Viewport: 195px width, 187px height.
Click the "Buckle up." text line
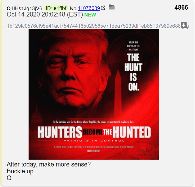[21, 171]
